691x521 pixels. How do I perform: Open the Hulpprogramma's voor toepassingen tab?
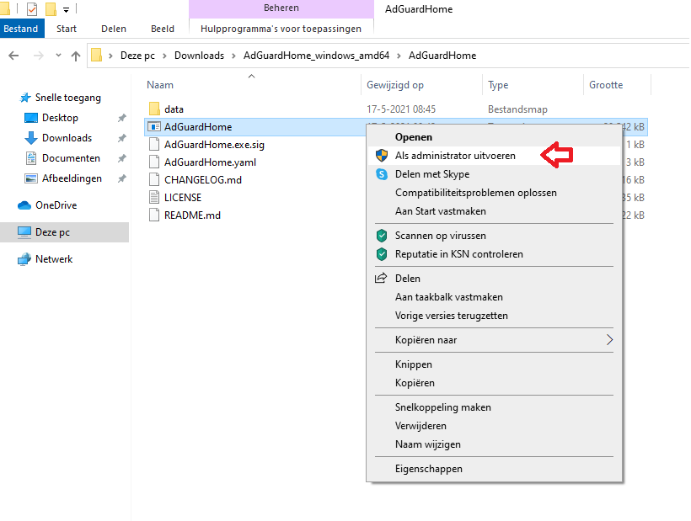coord(281,29)
